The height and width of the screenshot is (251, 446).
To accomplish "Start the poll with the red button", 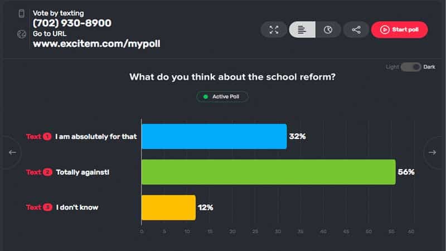I will click(x=399, y=30).
